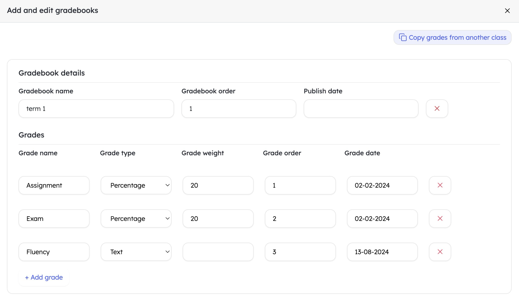The image size is (519, 300).
Task: Close the Add and edit gradebooks dialog
Action: tap(507, 11)
